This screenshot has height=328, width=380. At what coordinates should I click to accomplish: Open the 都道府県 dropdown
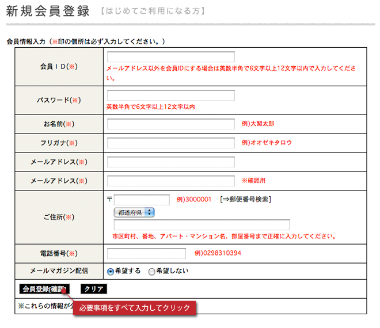[134, 213]
